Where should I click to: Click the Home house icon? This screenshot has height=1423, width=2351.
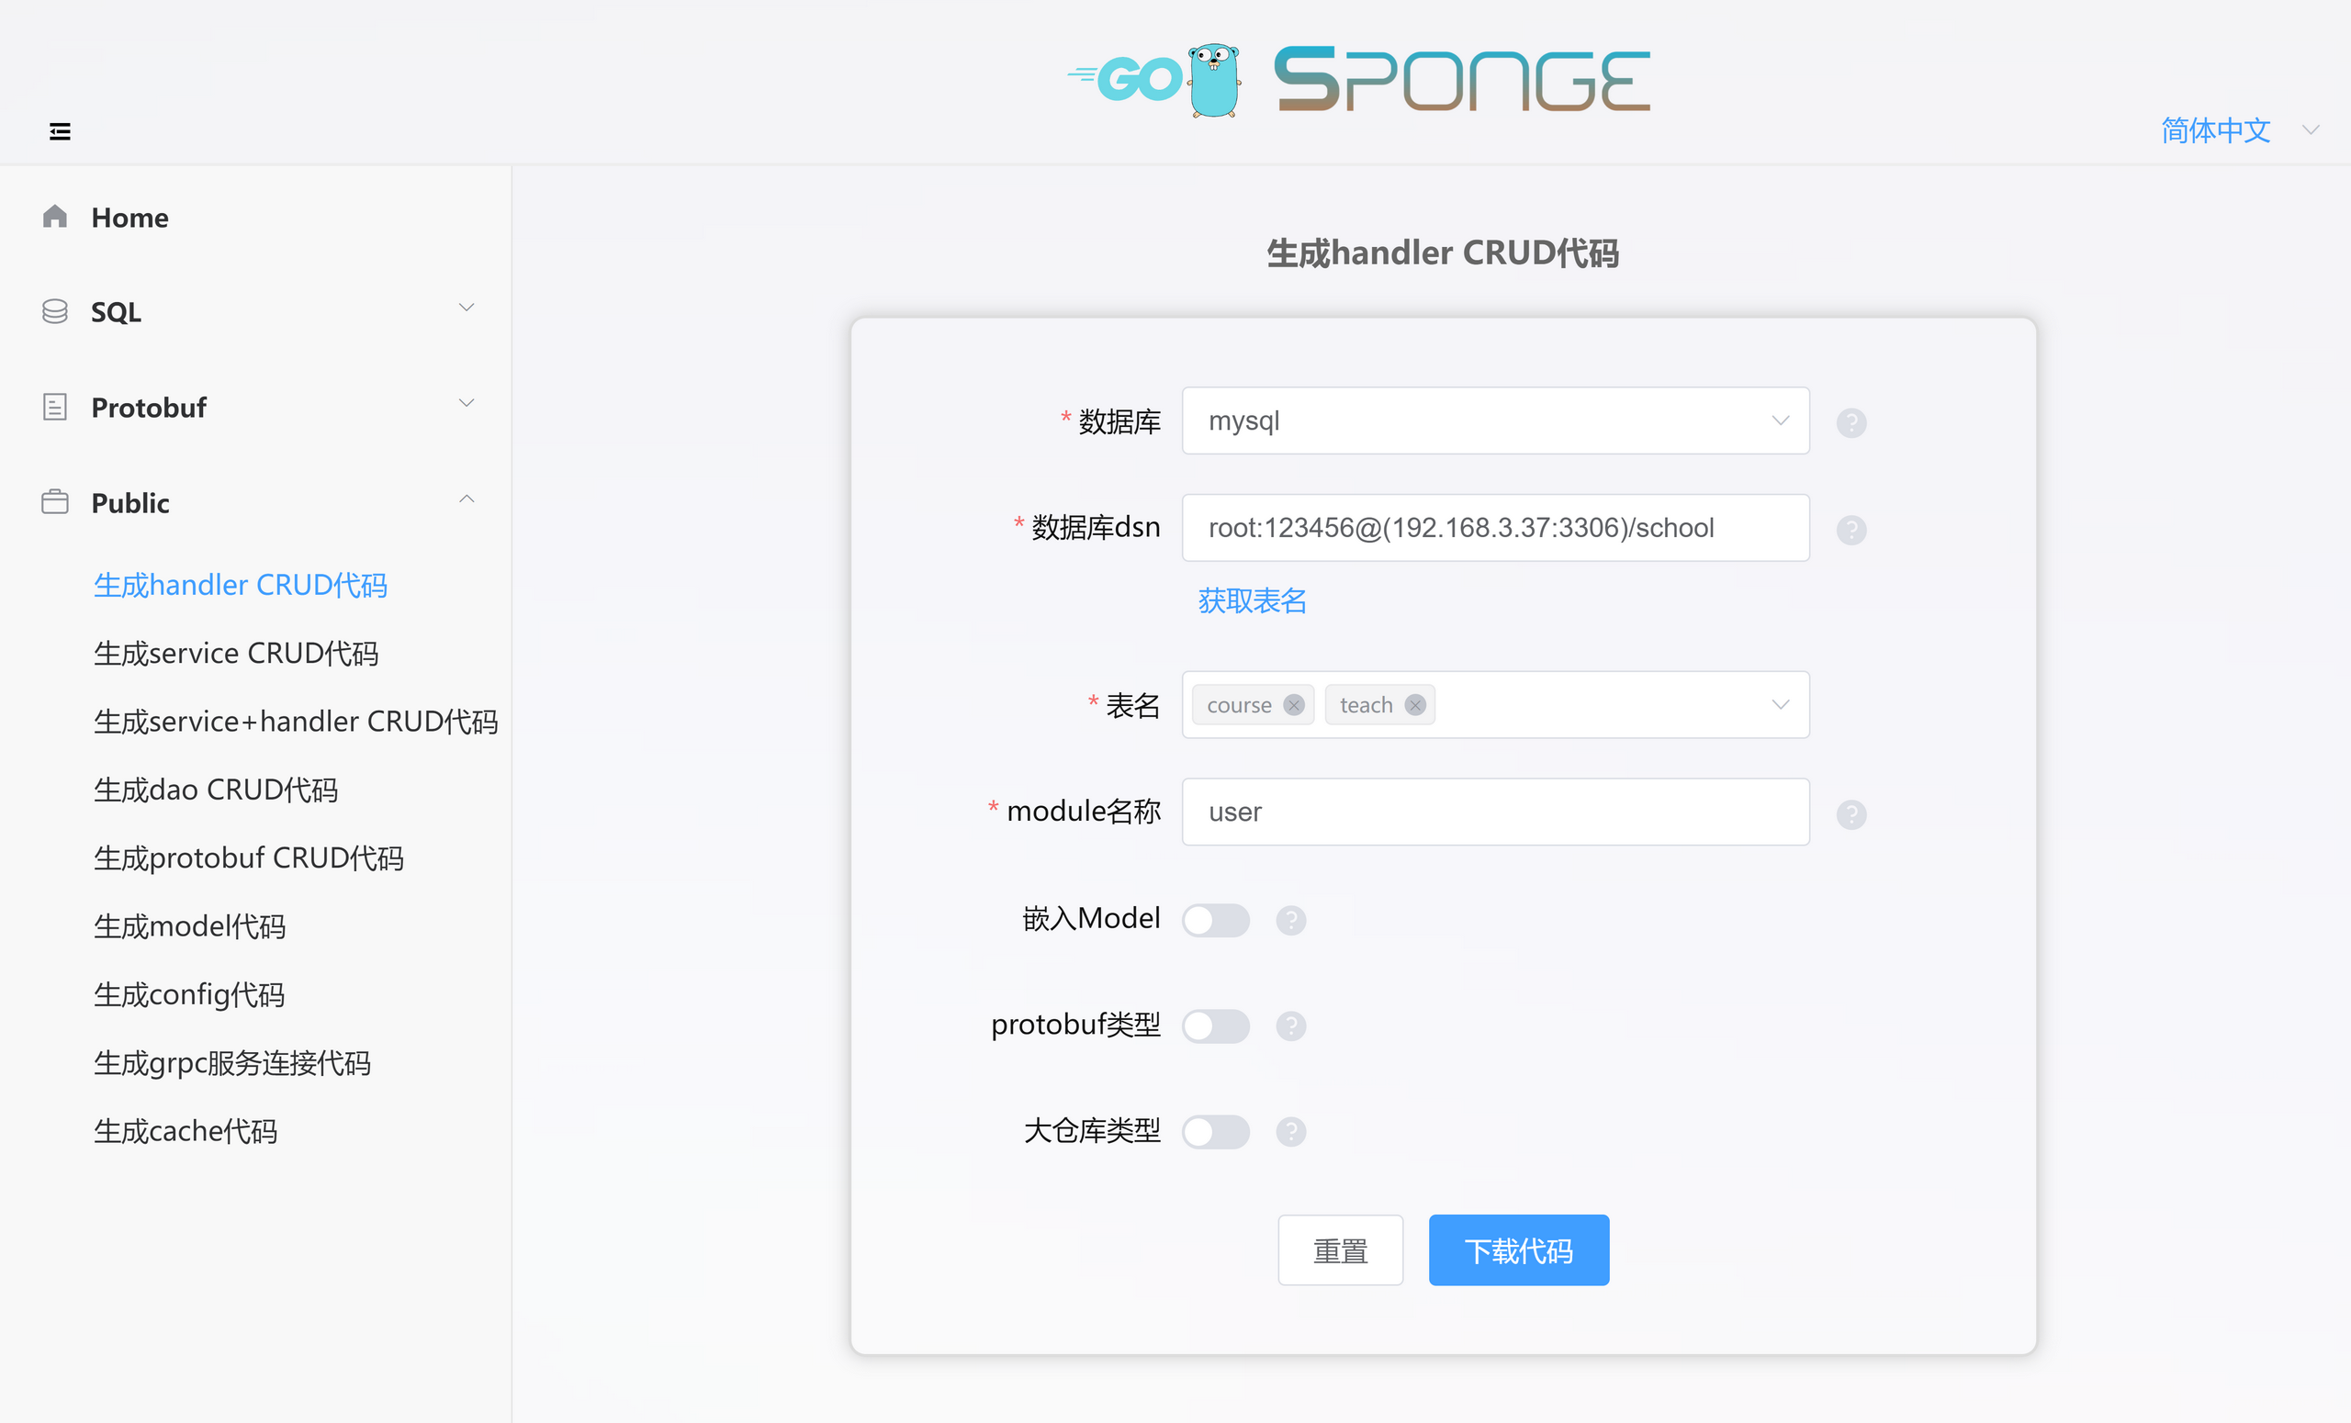point(55,217)
